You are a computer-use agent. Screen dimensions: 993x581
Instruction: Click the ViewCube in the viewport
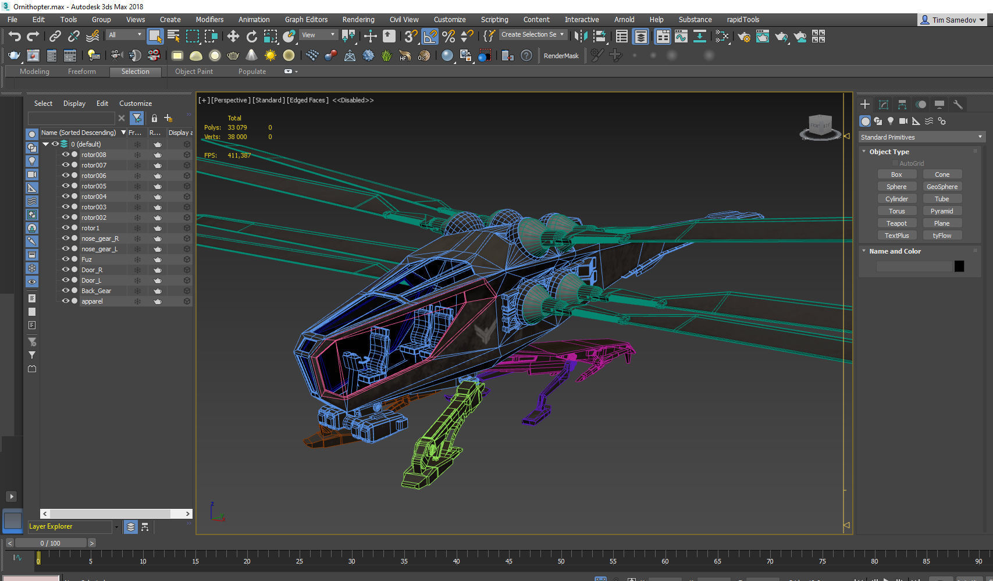click(820, 127)
